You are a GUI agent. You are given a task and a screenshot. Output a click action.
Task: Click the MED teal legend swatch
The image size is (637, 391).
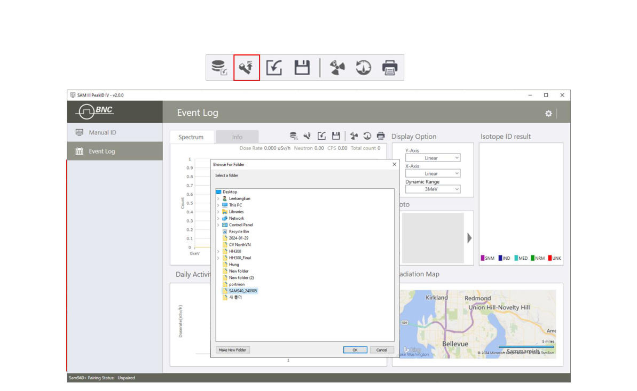pos(516,258)
